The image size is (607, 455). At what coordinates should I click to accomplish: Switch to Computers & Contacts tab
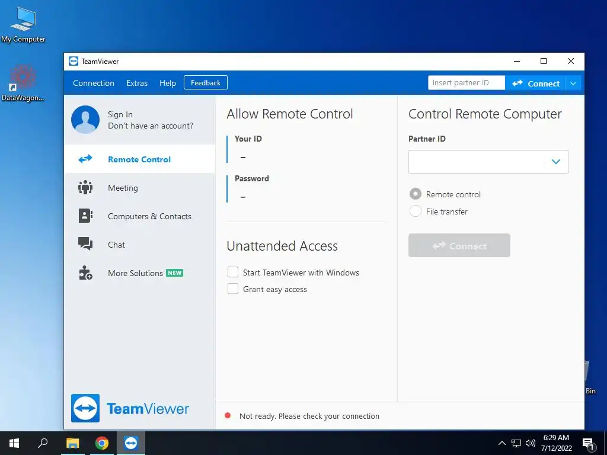[x=140, y=216]
